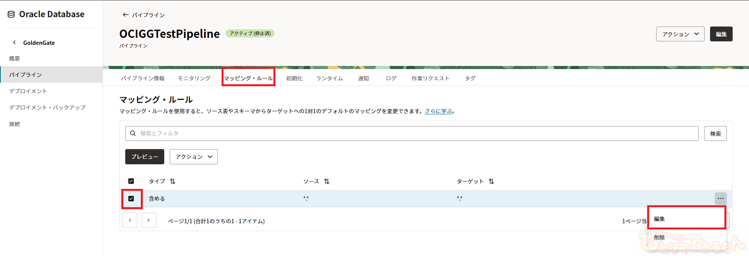Open the ランタイム tab
Image resolution: width=749 pixels, height=256 pixels.
330,78
